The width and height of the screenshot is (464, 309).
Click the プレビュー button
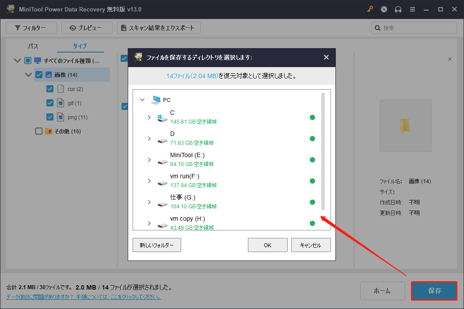click(x=87, y=28)
